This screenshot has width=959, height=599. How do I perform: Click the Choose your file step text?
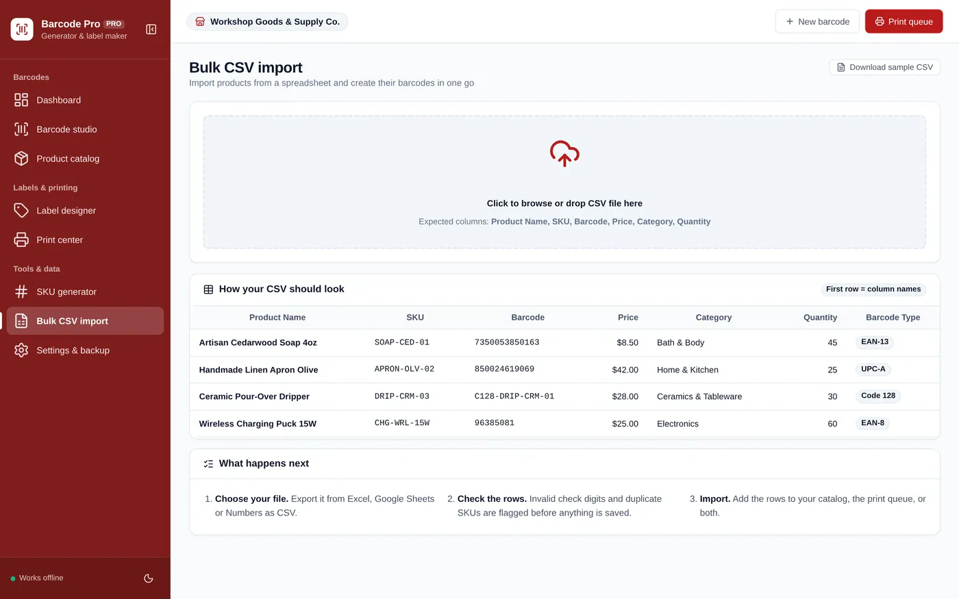(x=325, y=506)
